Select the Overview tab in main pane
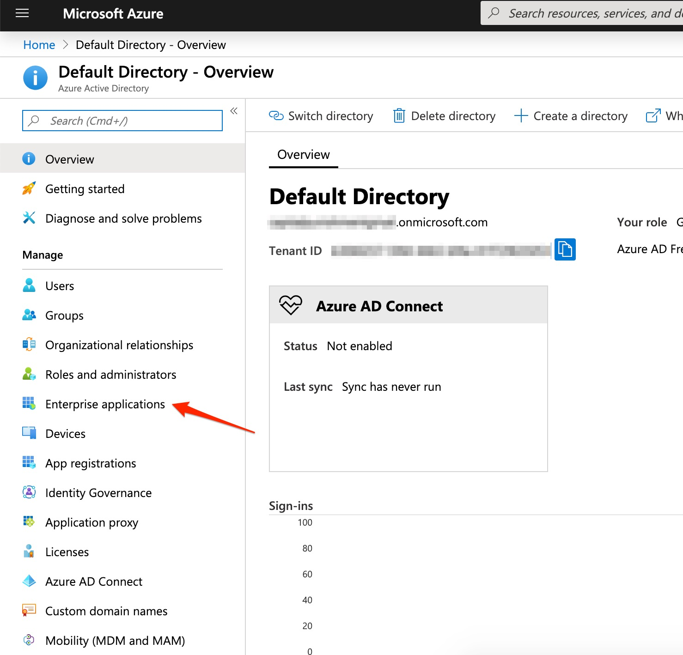The height and width of the screenshot is (655, 683). click(x=304, y=155)
